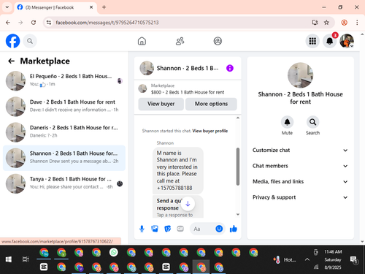The height and width of the screenshot is (274, 365).
Task: Choose a sticker icon in composer
Action: coord(168,229)
